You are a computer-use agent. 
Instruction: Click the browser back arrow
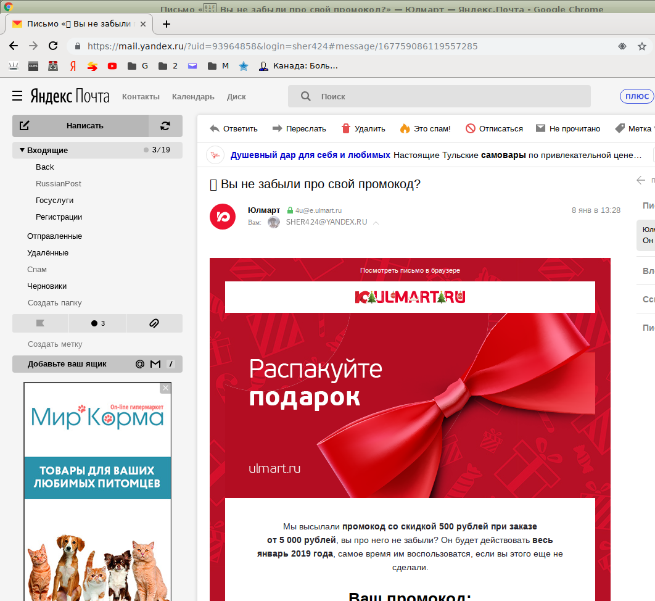14,46
